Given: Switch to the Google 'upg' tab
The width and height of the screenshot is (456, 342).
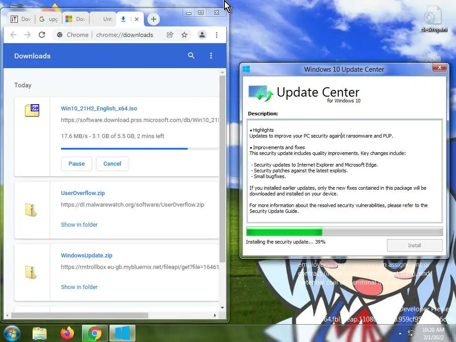Looking at the screenshot, I should coord(48,19).
